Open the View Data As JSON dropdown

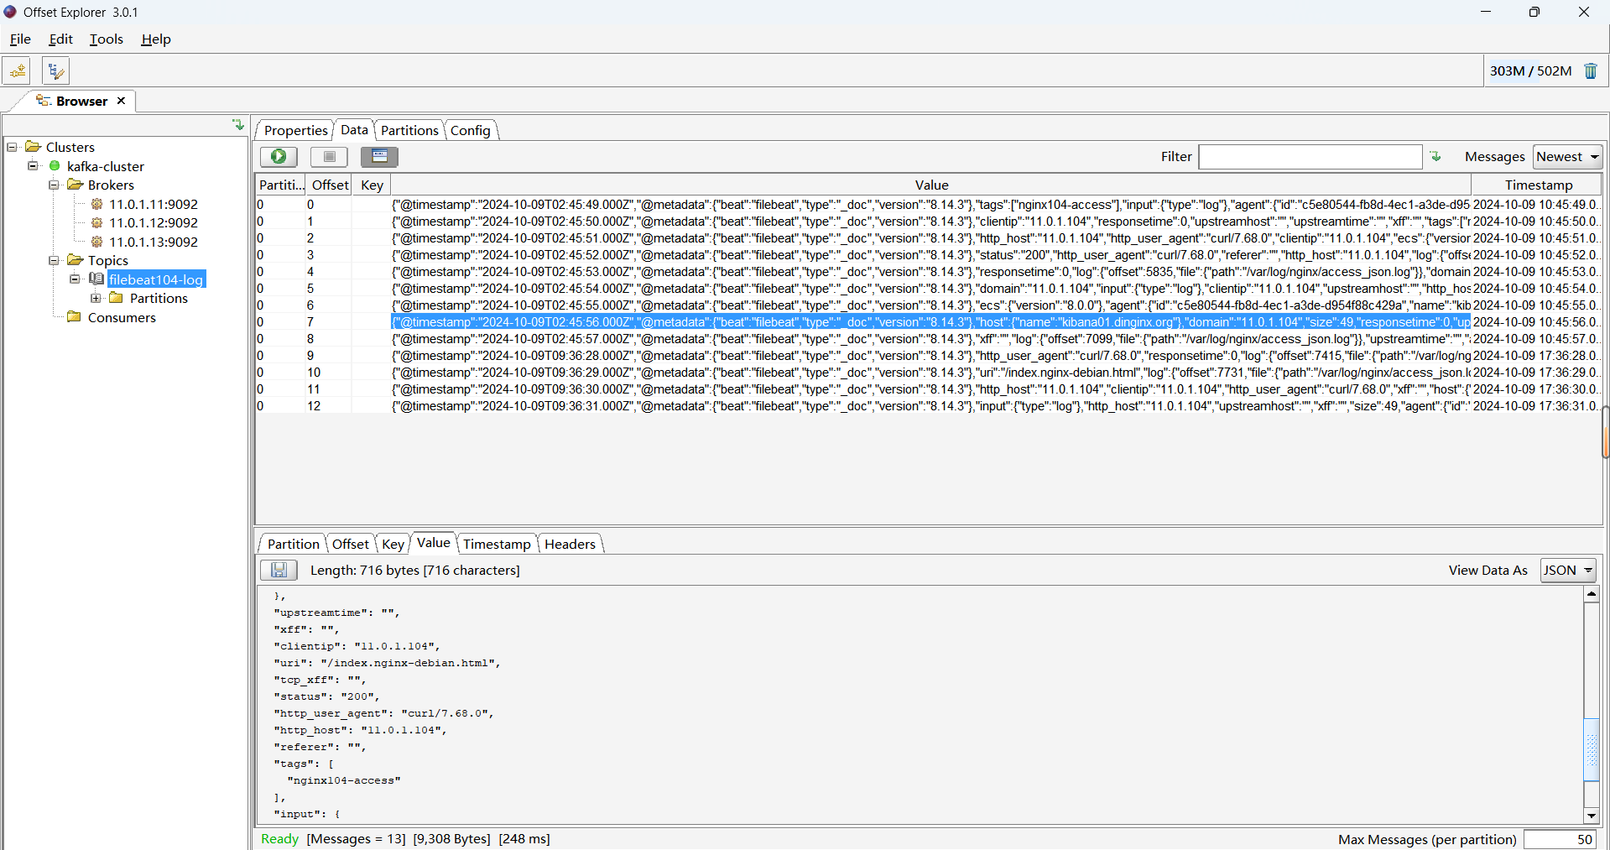point(1568,571)
